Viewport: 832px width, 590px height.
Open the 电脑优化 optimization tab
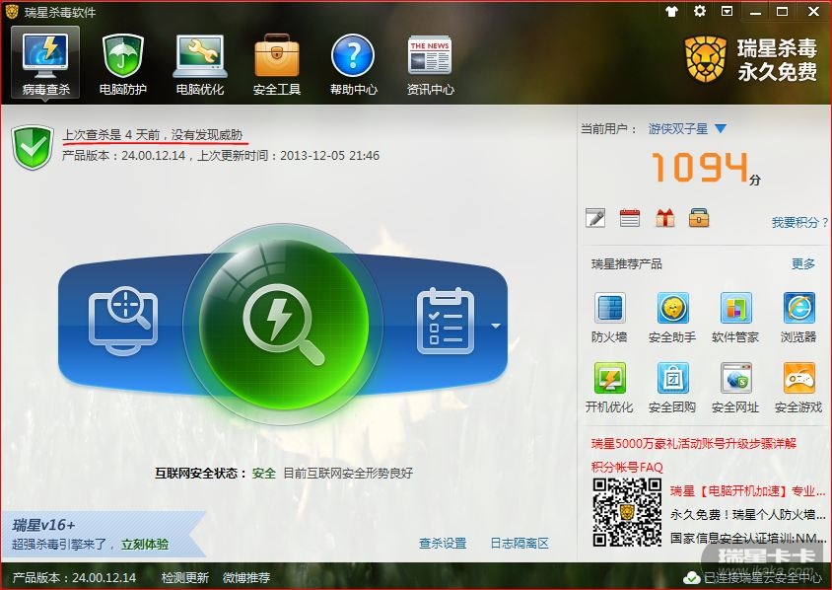coord(200,64)
